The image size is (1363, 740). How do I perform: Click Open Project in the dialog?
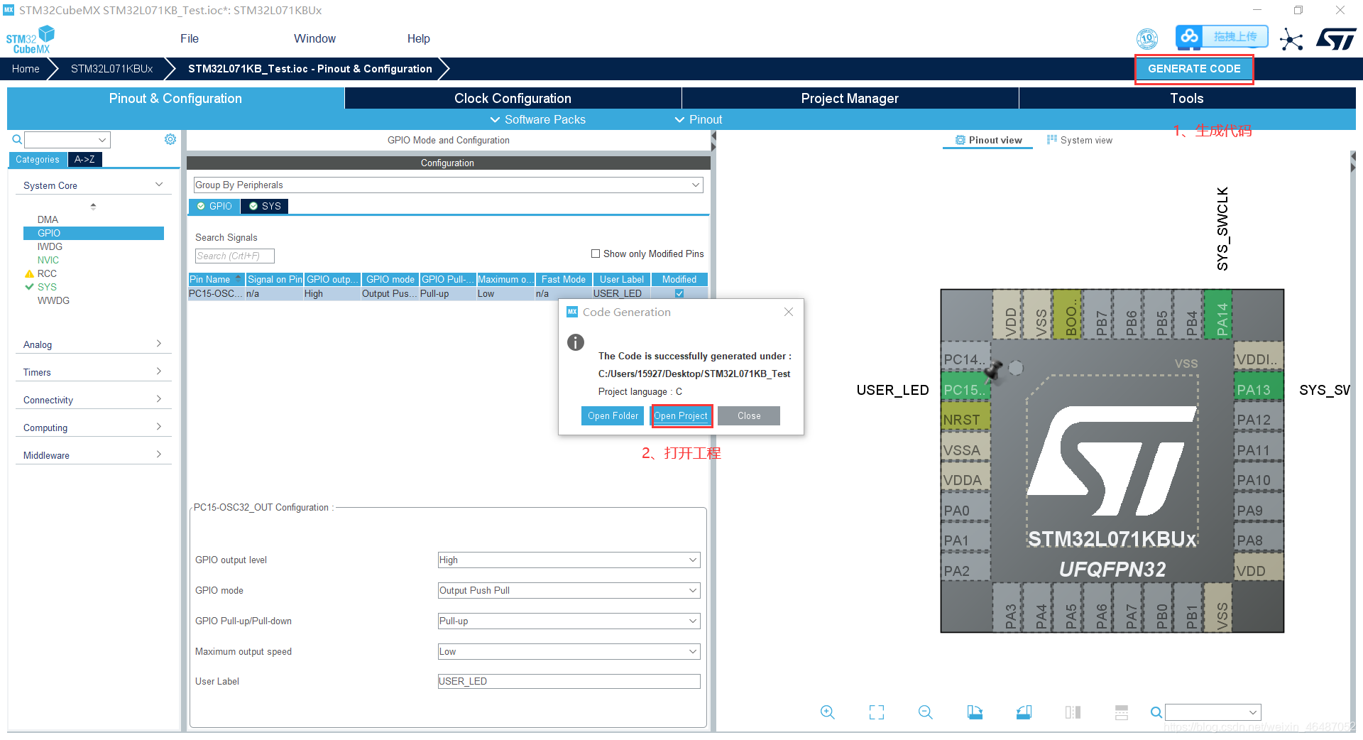pyautogui.click(x=681, y=415)
